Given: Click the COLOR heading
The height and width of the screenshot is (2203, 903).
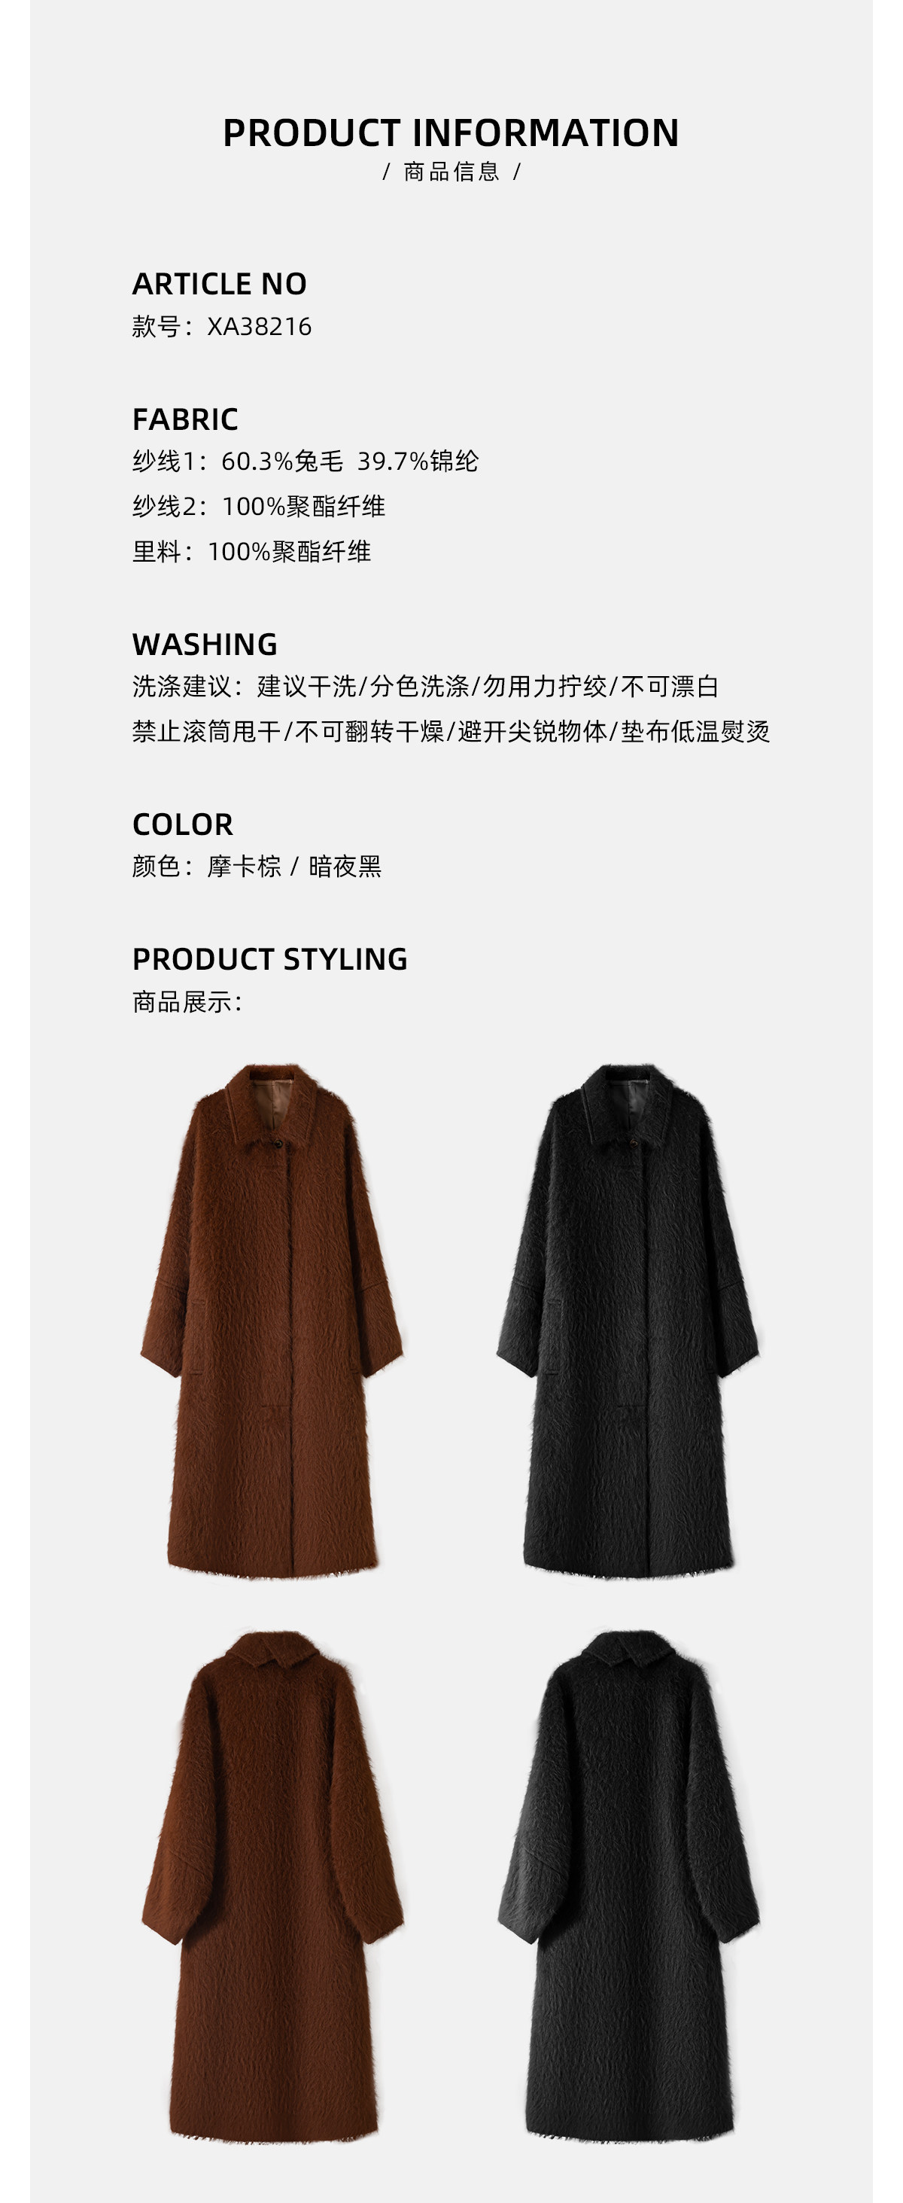Looking at the screenshot, I should pyautogui.click(x=182, y=824).
